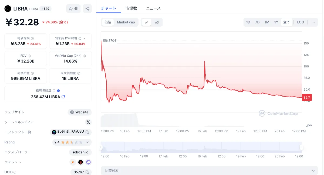Click the X social media icon
The image size is (324, 175).
tap(88, 122)
